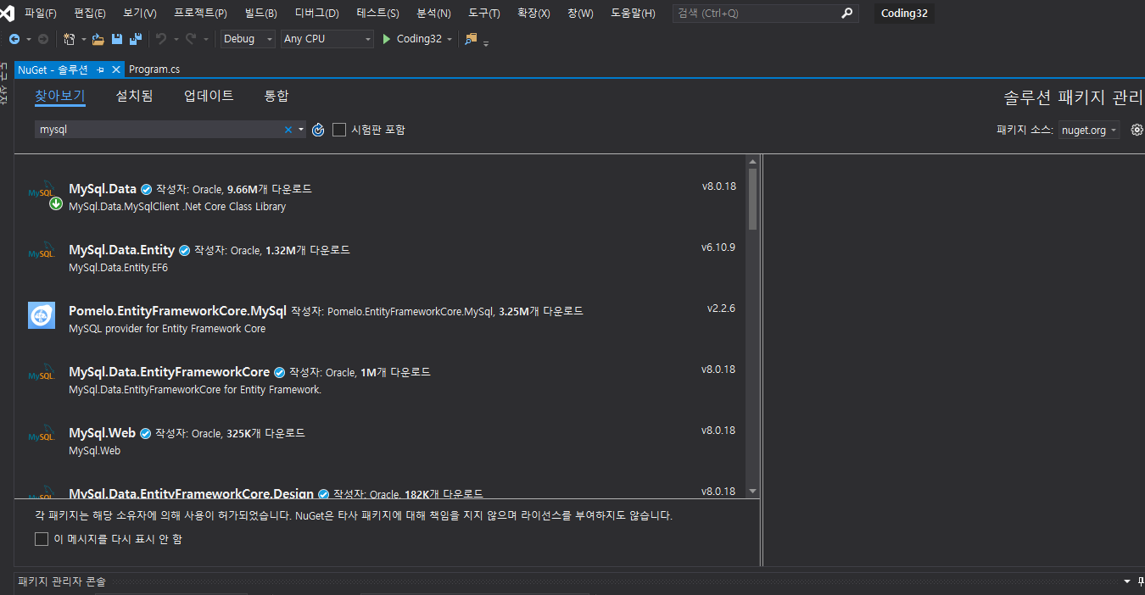This screenshot has height=595, width=1145.
Task: Open the Undo history dropdown arrow
Action: pos(176,39)
